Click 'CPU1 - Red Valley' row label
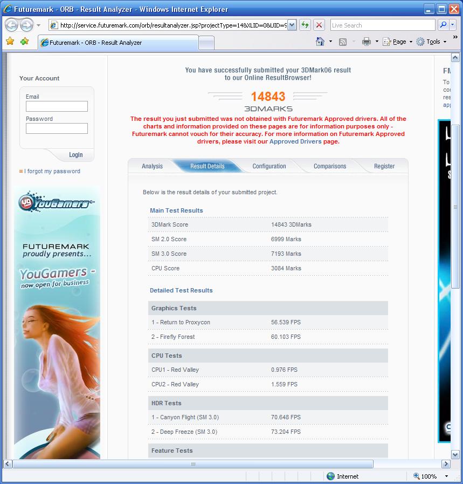This screenshot has height=484, width=463. coord(175,370)
